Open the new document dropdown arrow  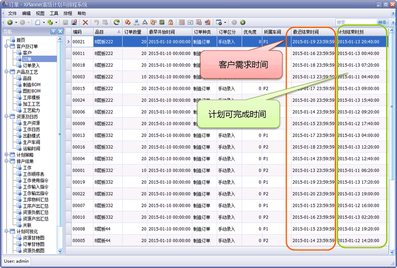point(43,22)
